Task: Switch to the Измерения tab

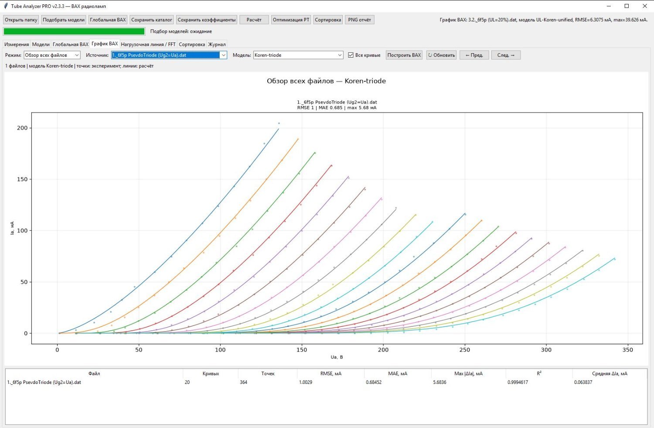Action: 17,45
